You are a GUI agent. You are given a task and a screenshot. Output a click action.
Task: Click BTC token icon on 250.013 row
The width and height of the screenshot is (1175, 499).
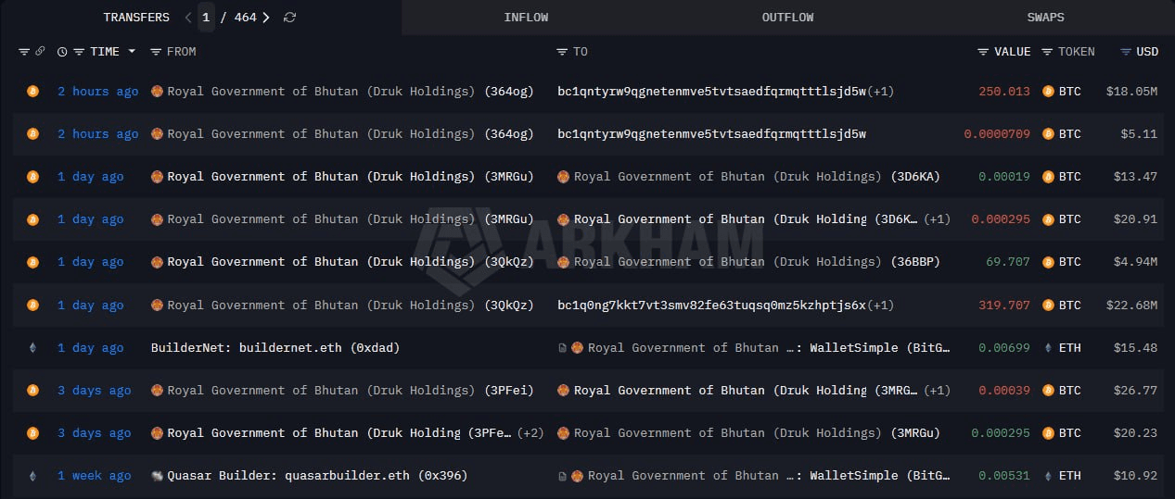coord(1049,92)
